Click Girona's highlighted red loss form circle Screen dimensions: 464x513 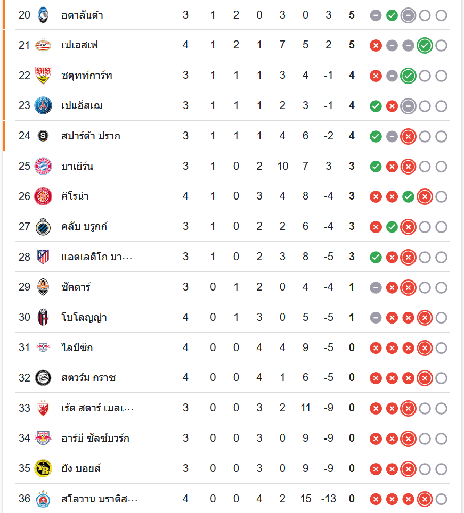tap(425, 196)
